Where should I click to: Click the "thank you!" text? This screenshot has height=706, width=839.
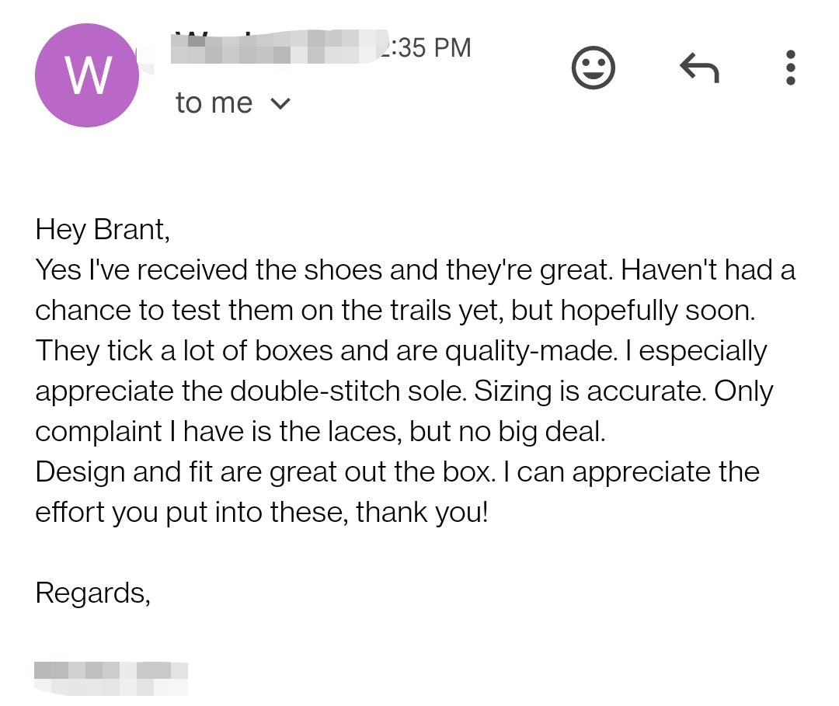pos(422,513)
